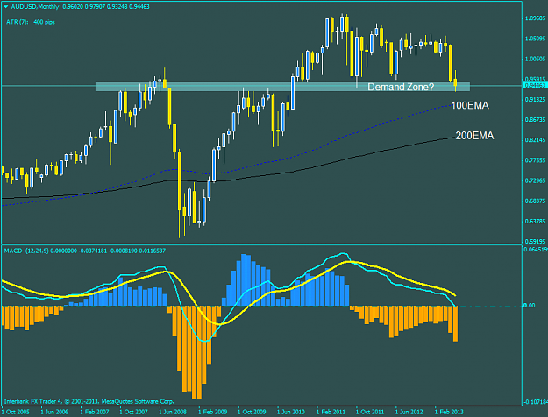Image resolution: width=548 pixels, height=417 pixels.
Task: Click price level 0.63785 on the scale
Action: 536,222
